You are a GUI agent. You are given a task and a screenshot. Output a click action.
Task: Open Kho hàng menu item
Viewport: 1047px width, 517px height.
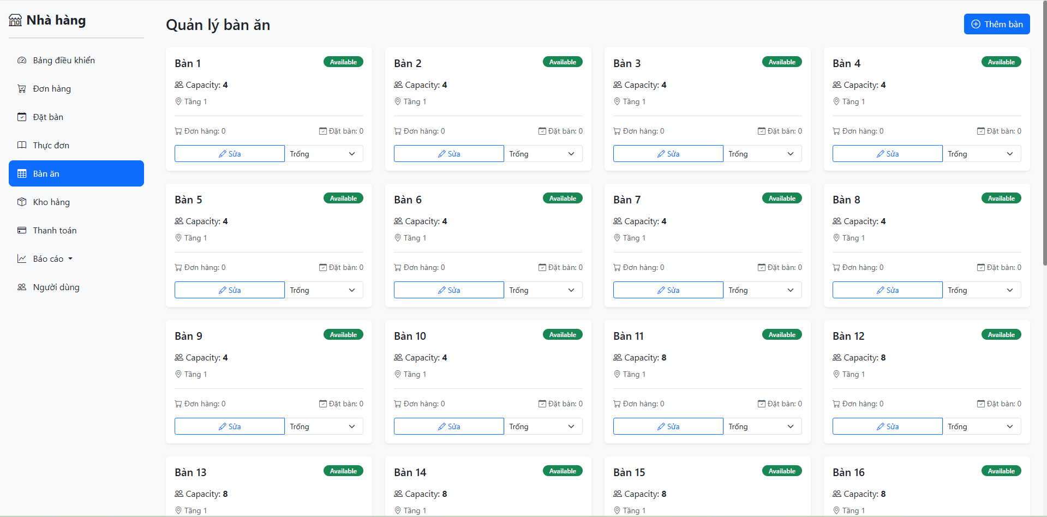coord(76,202)
